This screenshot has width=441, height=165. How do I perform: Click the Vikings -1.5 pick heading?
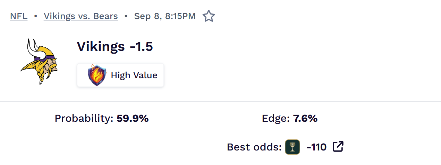115,46
